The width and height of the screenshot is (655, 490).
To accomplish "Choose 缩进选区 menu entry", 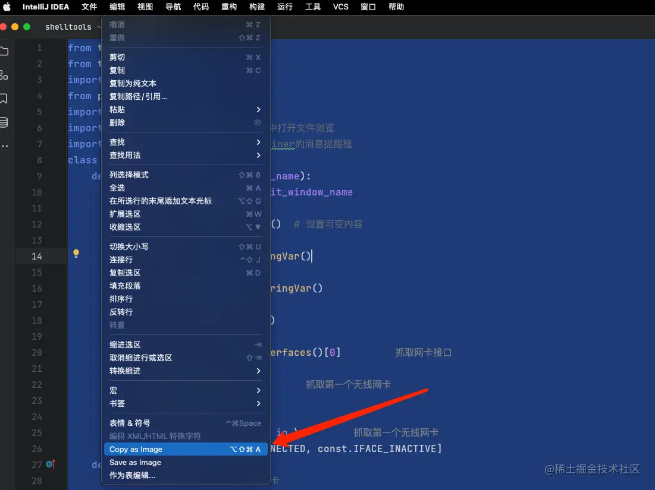I will point(186,344).
